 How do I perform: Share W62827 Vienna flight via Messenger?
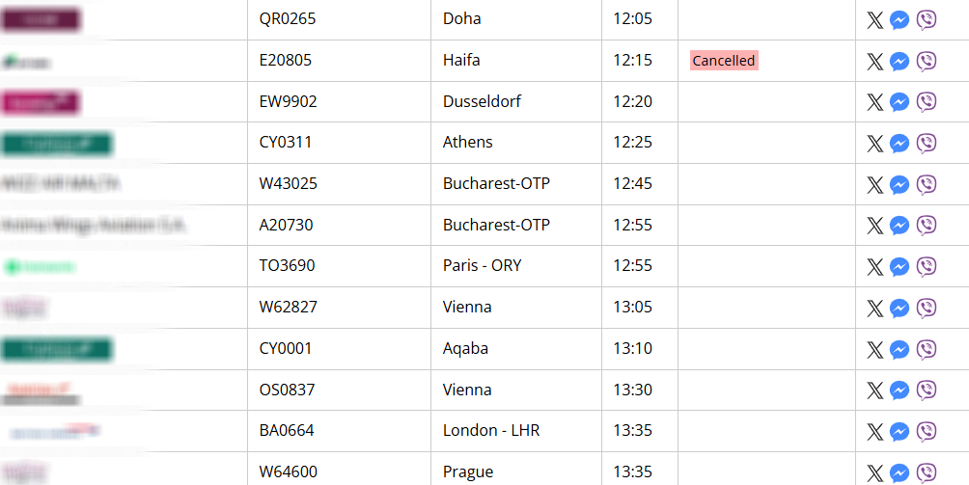click(x=900, y=308)
